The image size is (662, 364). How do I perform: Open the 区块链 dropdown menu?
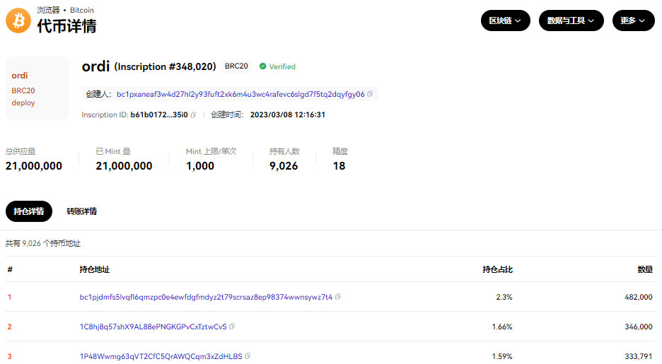(x=505, y=21)
